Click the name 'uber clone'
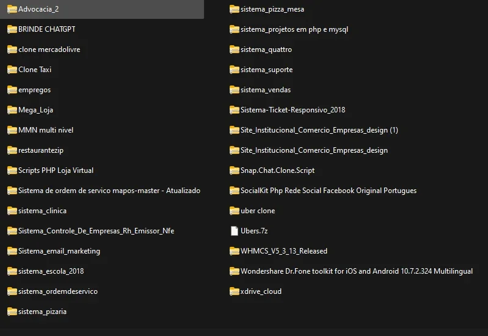This screenshot has width=488, height=336. coord(258,211)
